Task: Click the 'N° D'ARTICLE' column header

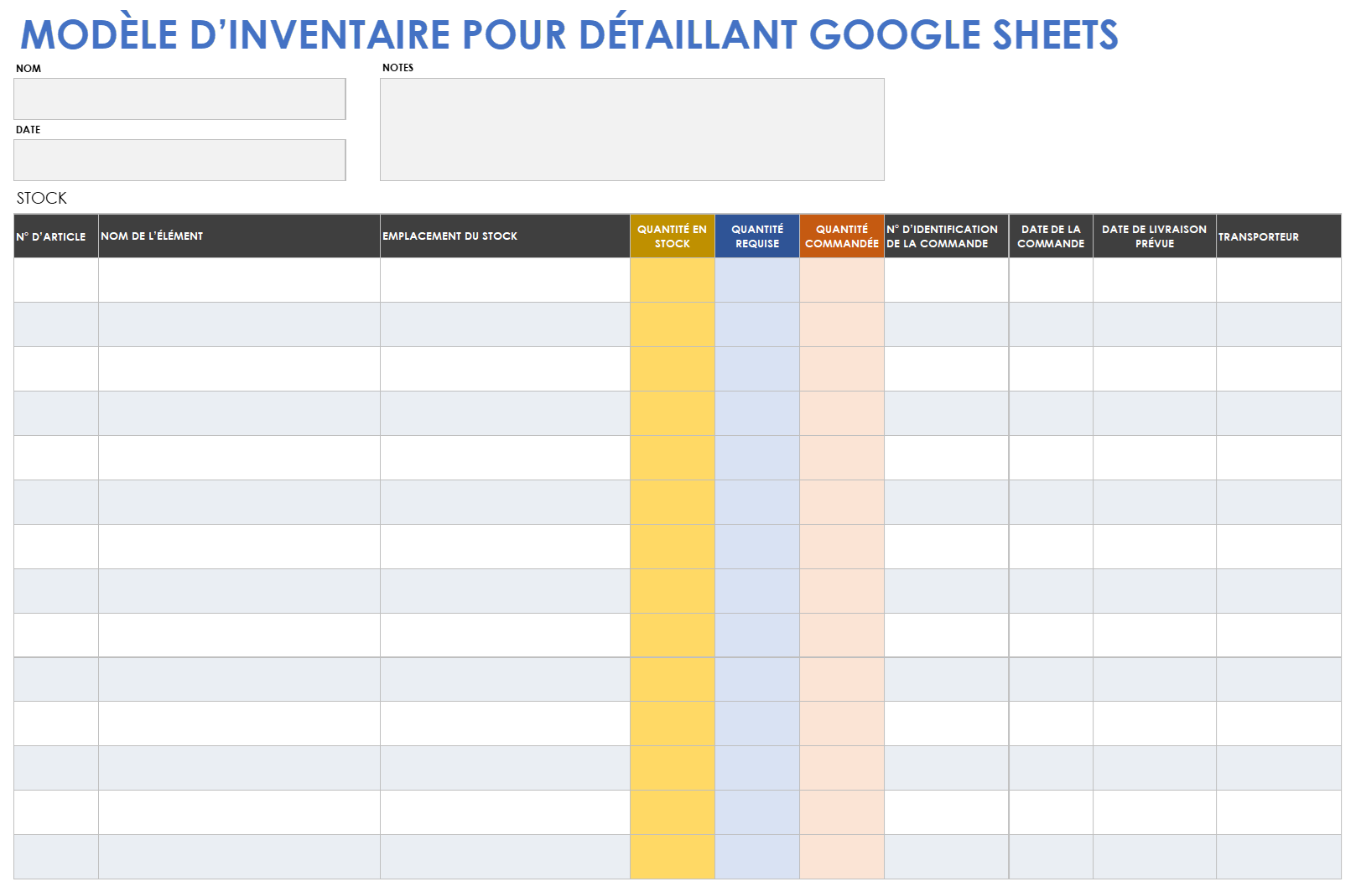Action: tap(56, 236)
